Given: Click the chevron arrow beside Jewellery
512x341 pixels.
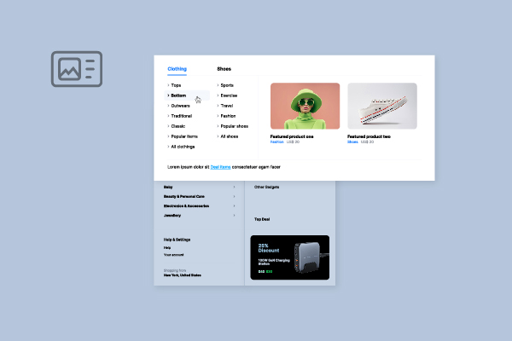Looking at the screenshot, I should point(235,216).
